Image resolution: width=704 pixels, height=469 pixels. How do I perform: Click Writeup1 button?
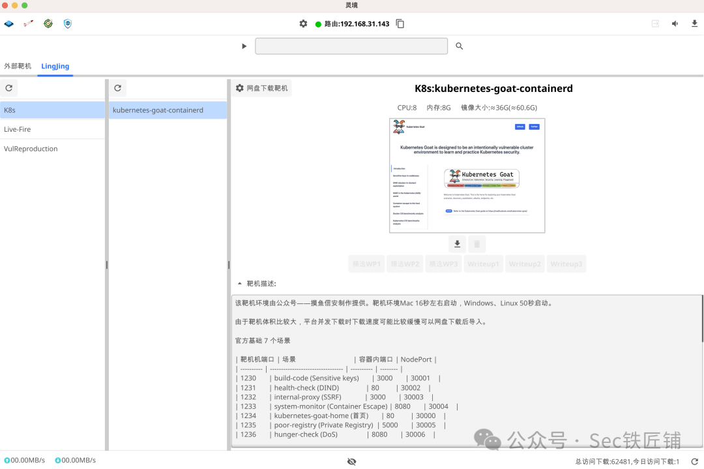[483, 264]
